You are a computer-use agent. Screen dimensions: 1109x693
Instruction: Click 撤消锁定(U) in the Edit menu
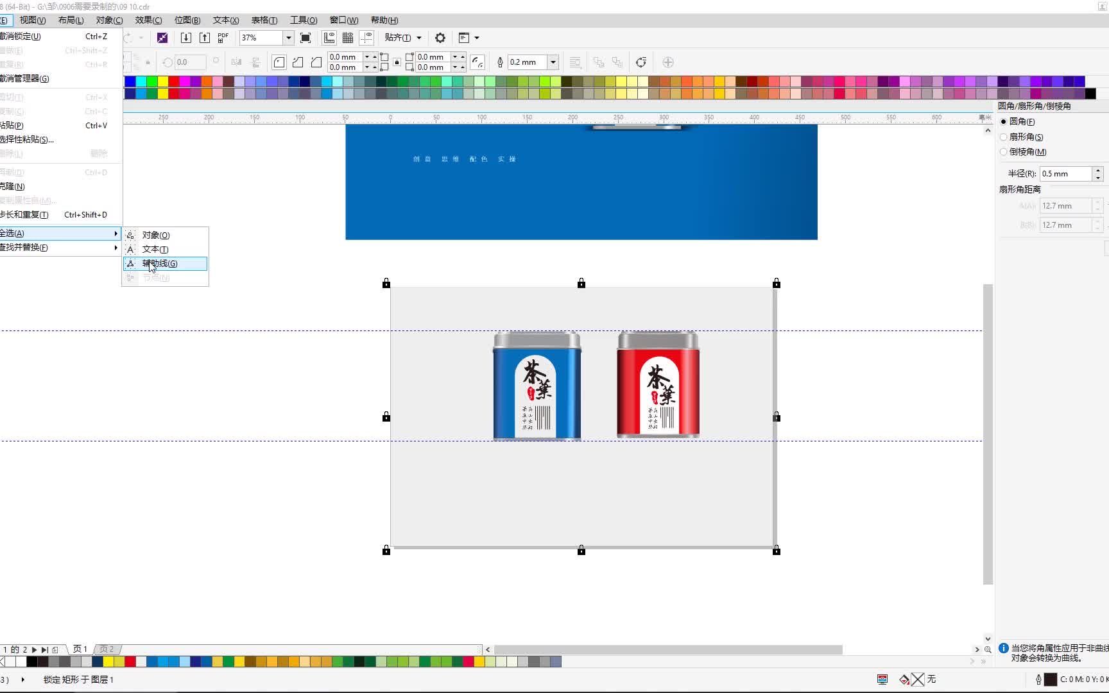pyautogui.click(x=60, y=37)
